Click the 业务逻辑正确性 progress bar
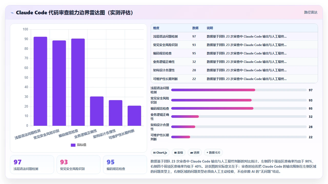 pyautogui.click(x=239, y=117)
